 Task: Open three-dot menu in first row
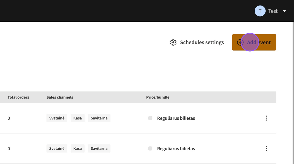(266, 118)
